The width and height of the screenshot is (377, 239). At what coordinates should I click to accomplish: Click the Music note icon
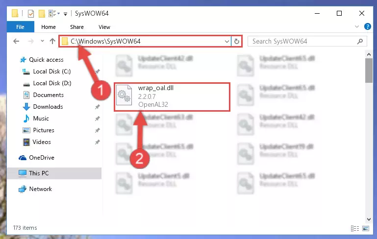pos(26,119)
